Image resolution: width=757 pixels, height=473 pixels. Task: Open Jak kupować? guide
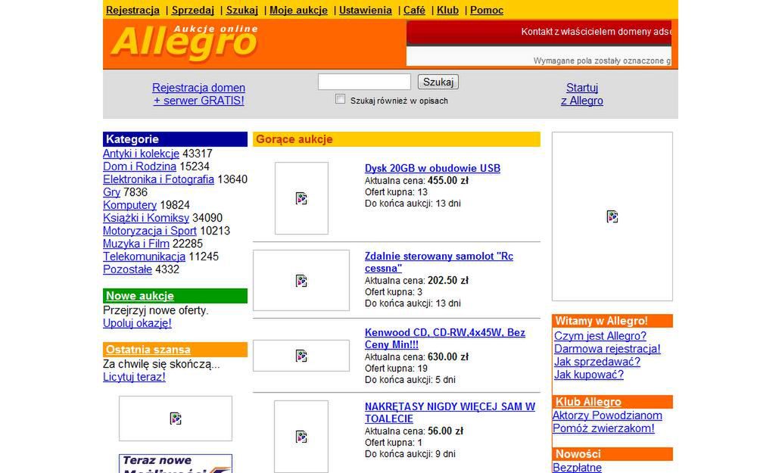pyautogui.click(x=589, y=375)
